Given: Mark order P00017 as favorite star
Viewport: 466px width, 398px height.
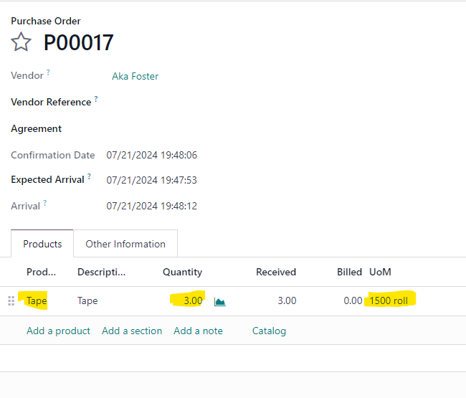Looking at the screenshot, I should 21,42.
